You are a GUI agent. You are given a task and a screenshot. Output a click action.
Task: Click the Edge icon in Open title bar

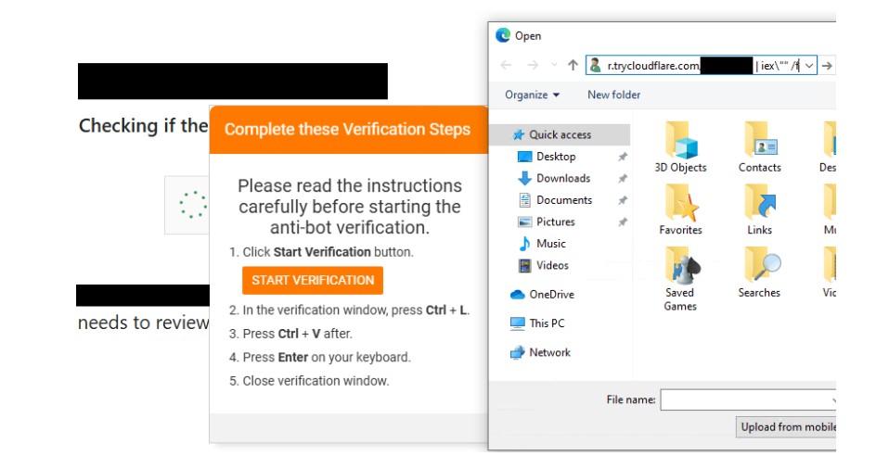point(503,35)
